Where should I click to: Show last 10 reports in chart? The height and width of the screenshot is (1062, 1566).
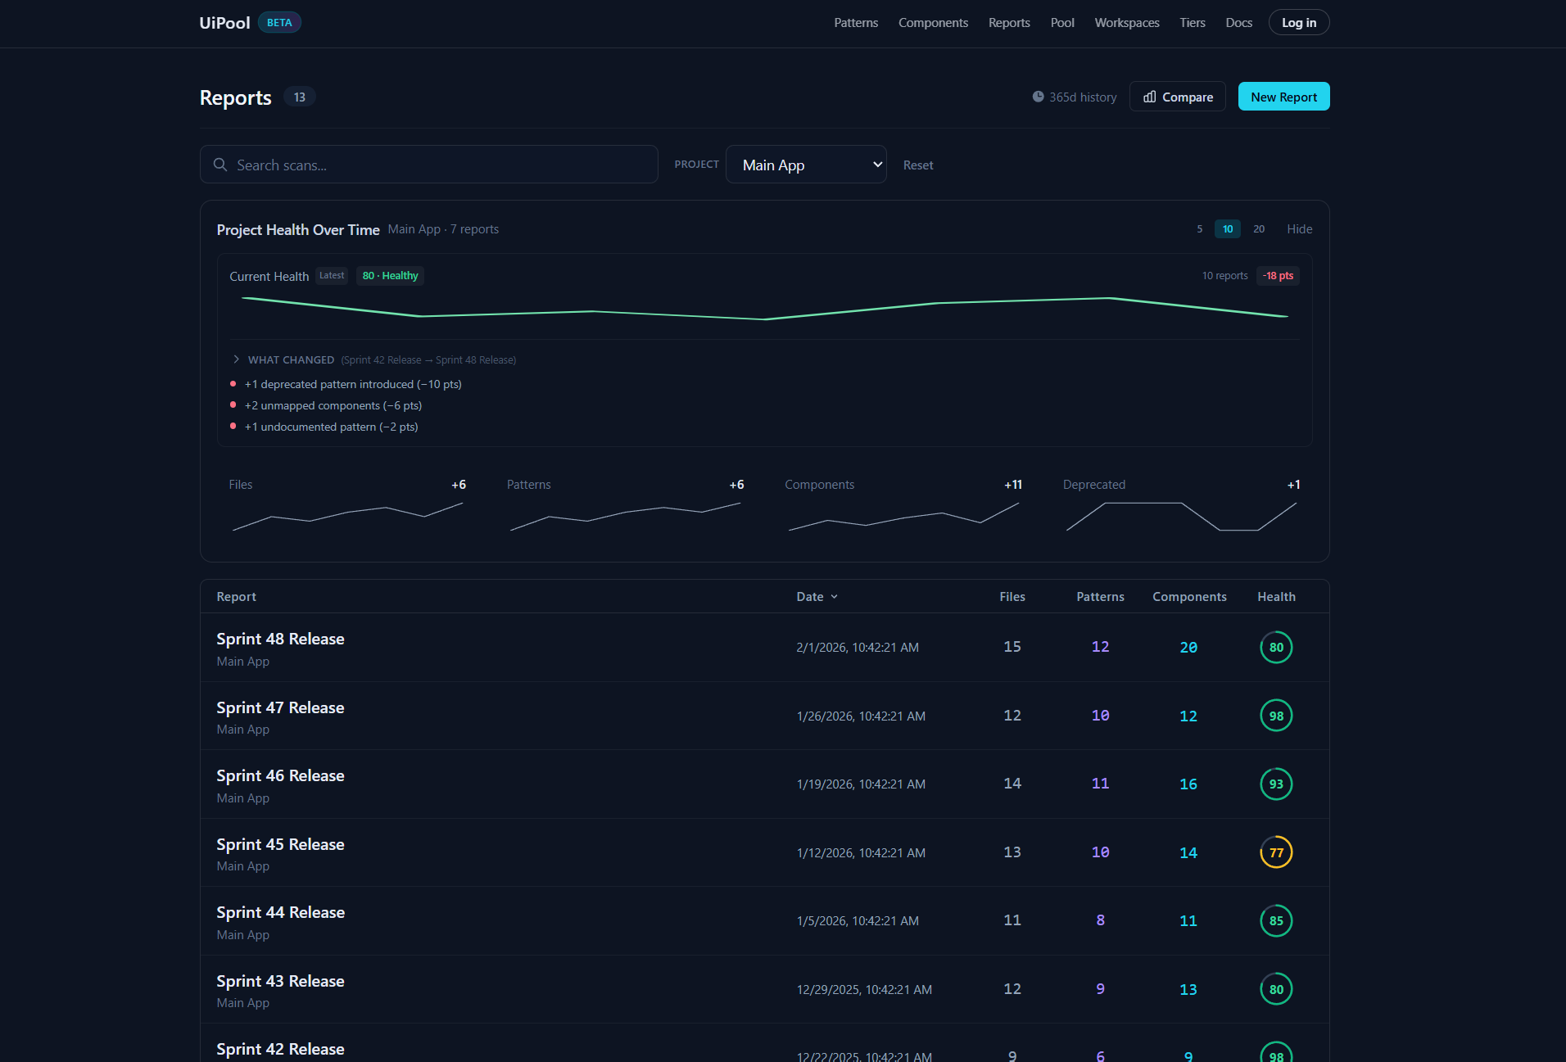[x=1228, y=229]
